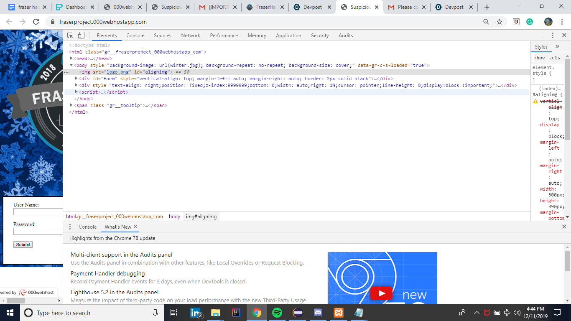Play the Chrome 78 YouTube video thumbnail

[381, 293]
